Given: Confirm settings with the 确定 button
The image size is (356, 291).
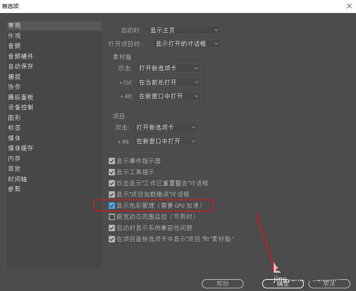Looking at the screenshot, I should (282, 283).
